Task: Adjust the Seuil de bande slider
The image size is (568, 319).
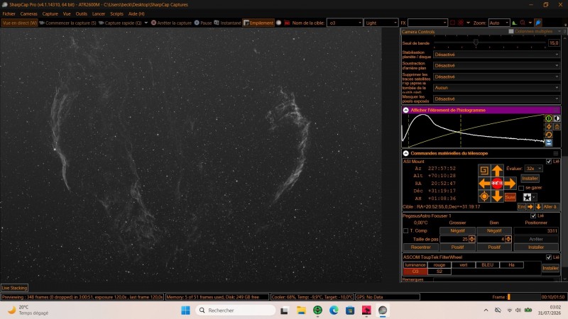Action: [x=476, y=43]
